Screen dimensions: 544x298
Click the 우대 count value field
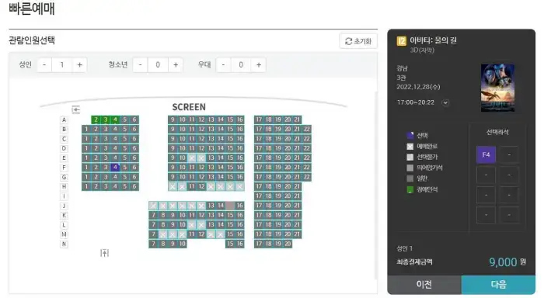[x=241, y=64]
